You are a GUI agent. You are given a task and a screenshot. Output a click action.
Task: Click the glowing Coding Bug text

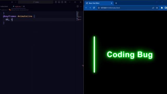(130, 55)
